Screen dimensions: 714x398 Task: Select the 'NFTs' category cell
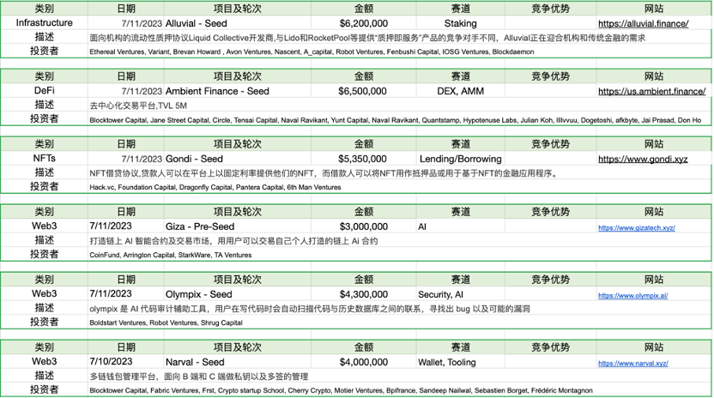[x=44, y=159]
